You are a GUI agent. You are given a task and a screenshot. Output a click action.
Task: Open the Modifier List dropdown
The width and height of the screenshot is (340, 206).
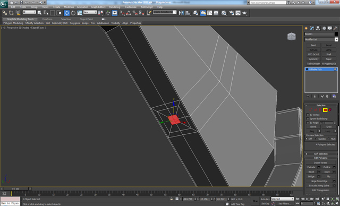(321, 39)
